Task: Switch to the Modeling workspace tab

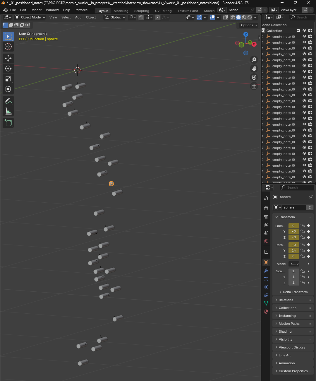Action: [x=121, y=11]
